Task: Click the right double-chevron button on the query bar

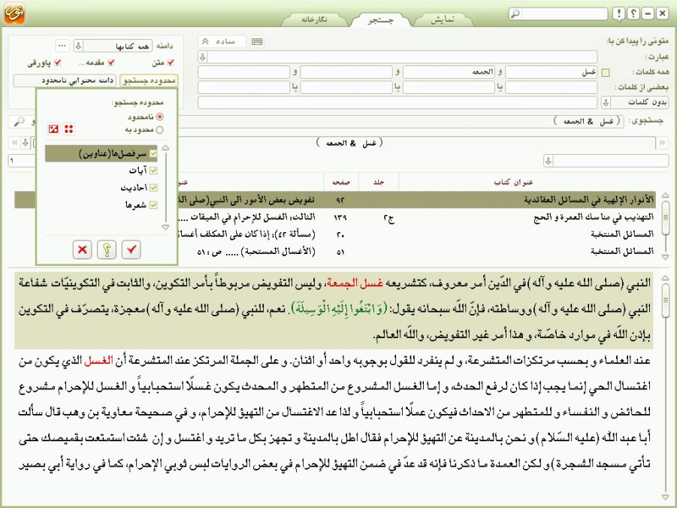Action: pos(662,142)
